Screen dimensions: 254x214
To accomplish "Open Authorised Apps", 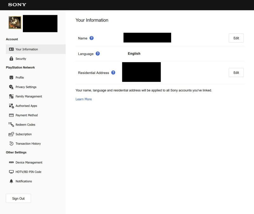I will pyautogui.click(x=36, y=106).
